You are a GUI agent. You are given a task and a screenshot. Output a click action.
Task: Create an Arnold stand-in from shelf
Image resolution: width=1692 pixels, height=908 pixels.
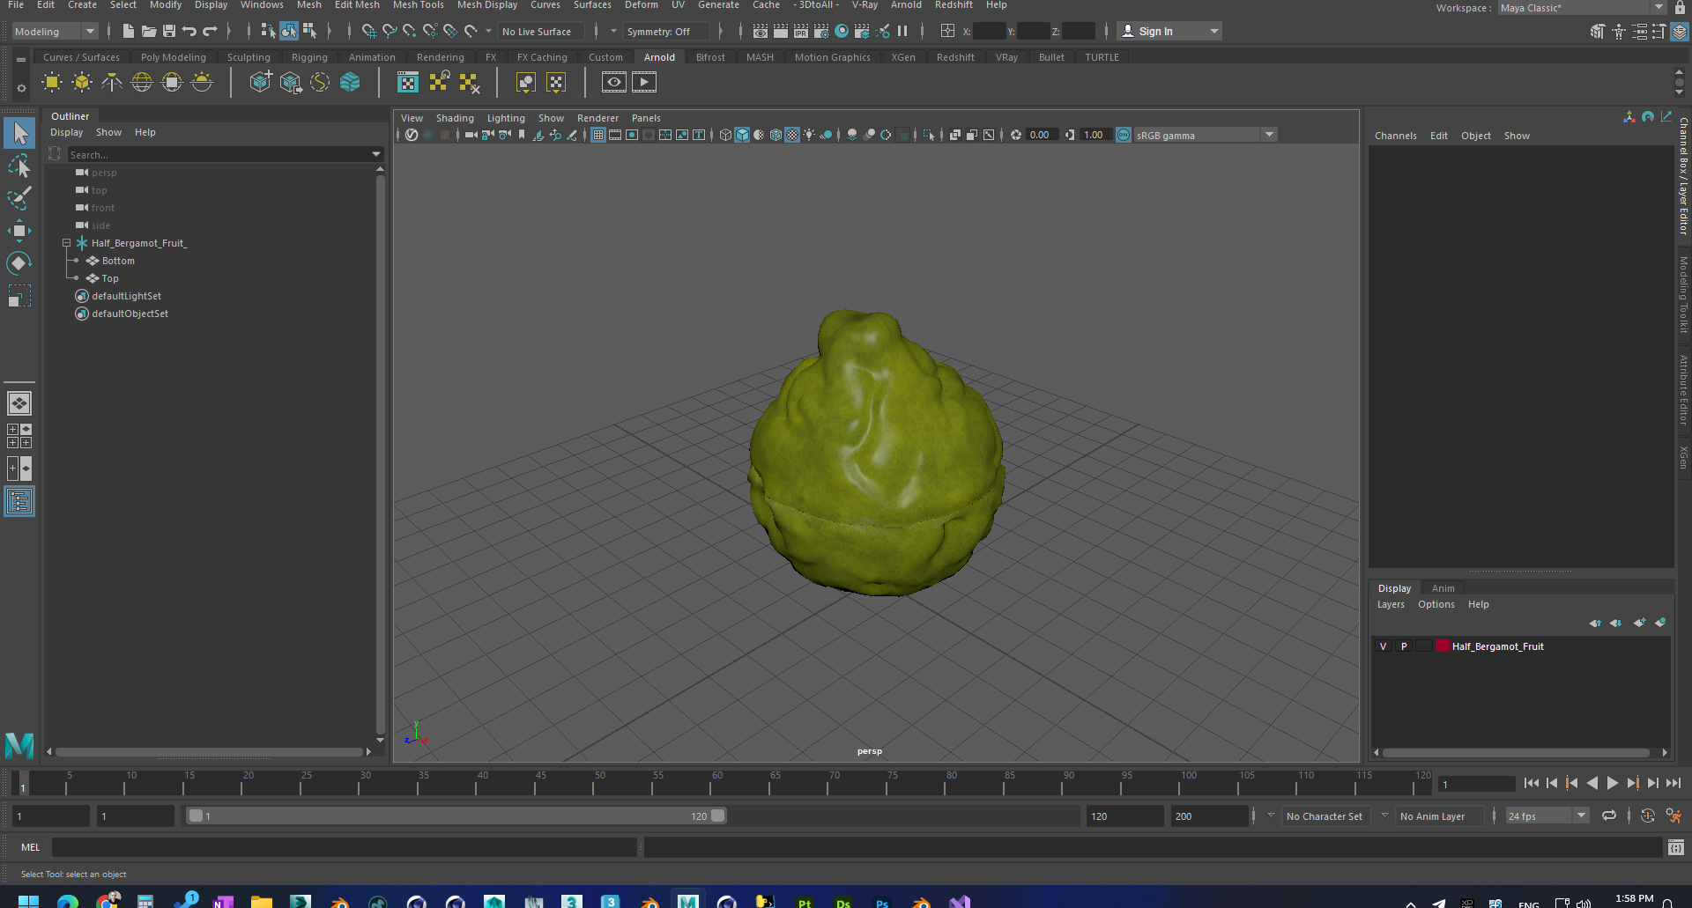point(260,83)
